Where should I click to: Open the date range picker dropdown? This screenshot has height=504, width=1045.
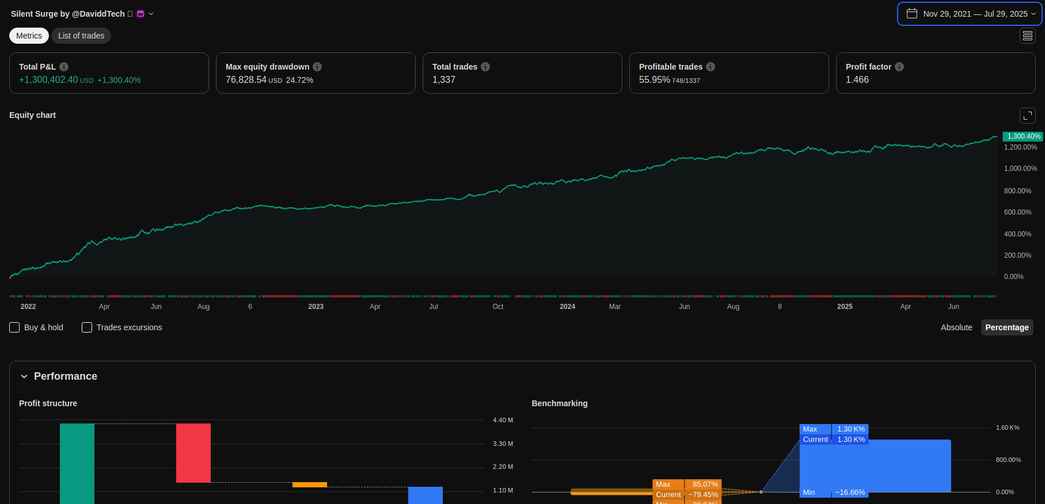point(970,14)
